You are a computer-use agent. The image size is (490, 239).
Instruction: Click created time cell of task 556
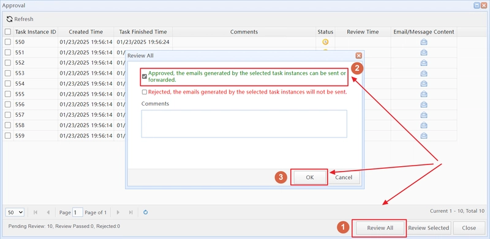[86, 104]
